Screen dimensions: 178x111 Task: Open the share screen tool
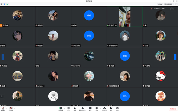click(61, 109)
